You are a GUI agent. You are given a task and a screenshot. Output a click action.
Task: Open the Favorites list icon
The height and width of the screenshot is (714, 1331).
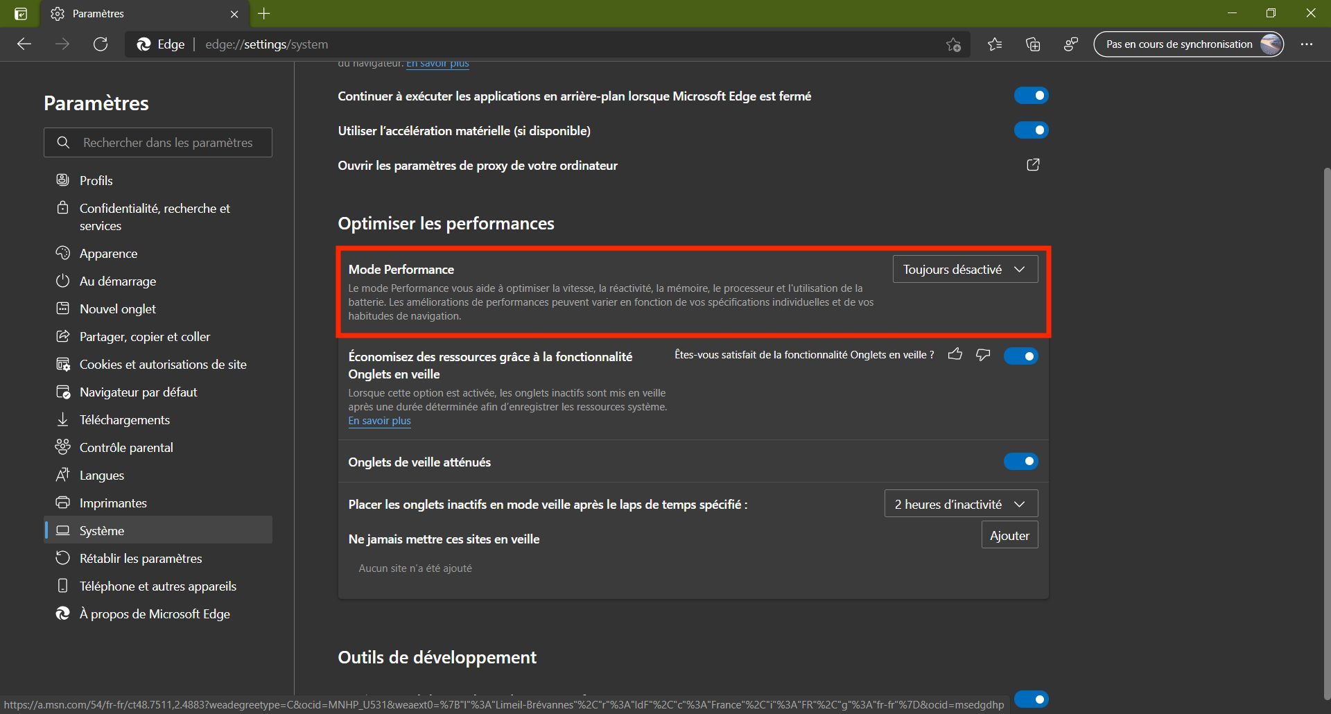(995, 44)
